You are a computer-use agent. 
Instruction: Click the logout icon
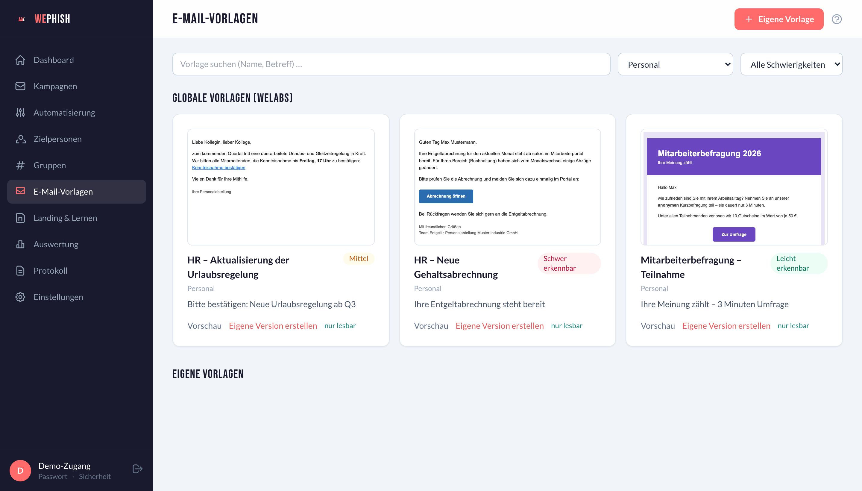pos(138,469)
